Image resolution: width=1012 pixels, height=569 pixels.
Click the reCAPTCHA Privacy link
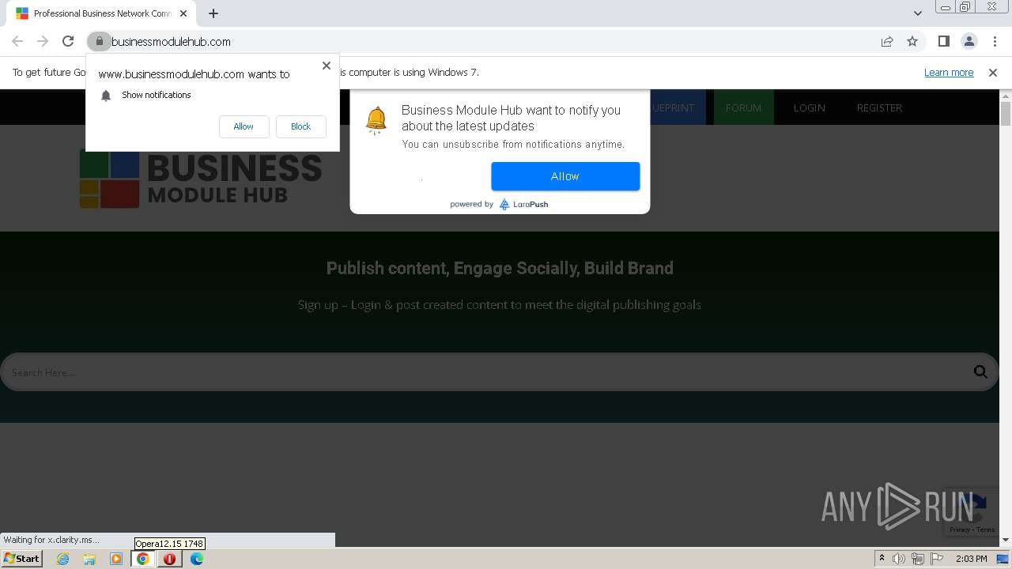click(960, 530)
